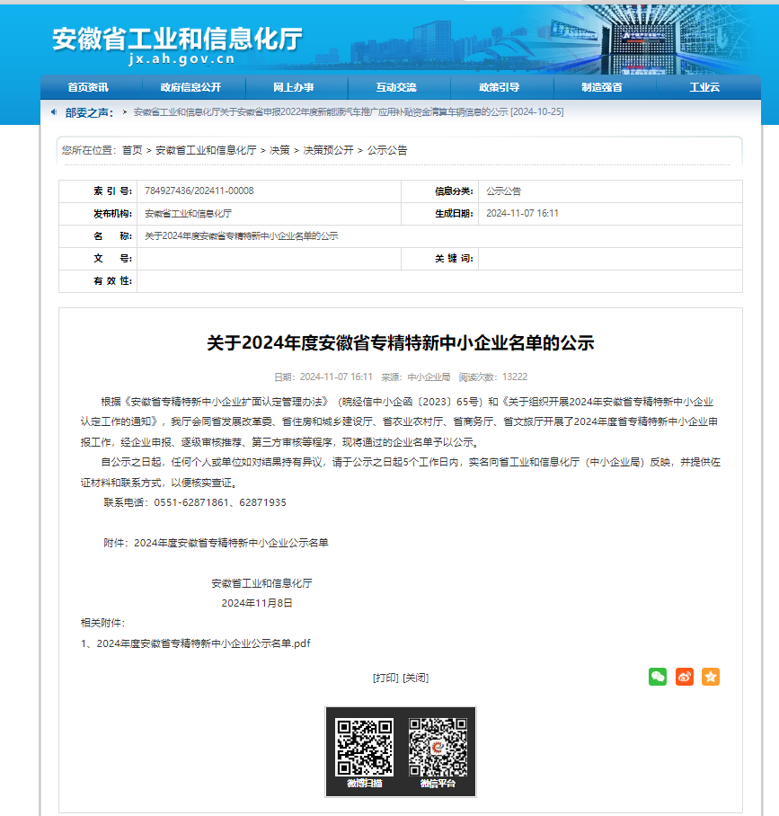Click the 微博扫描 QR code image
The height and width of the screenshot is (816, 779).
[364, 747]
